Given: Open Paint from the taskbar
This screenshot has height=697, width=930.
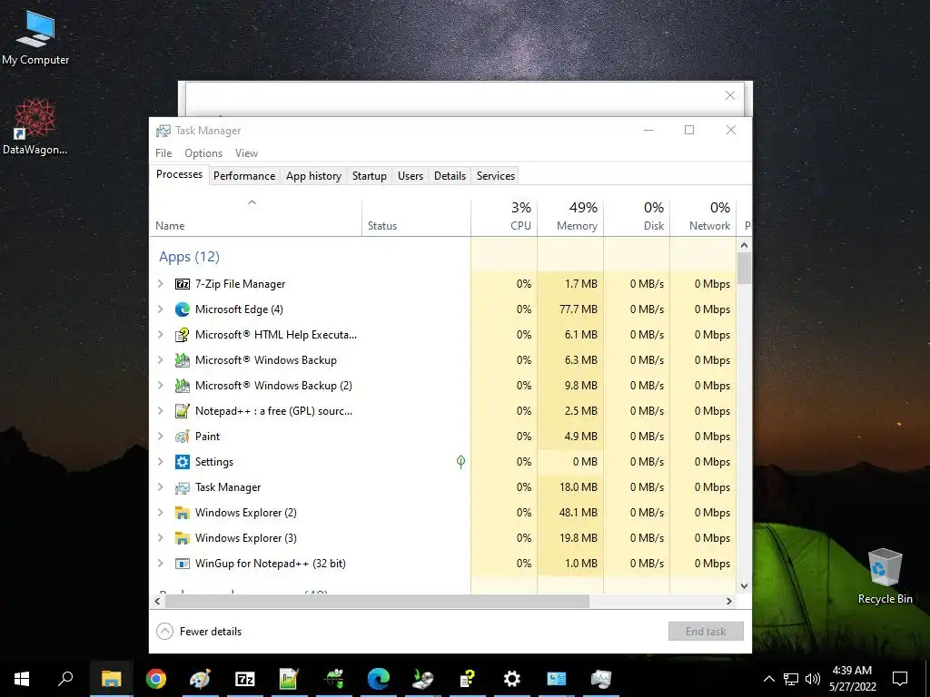Looking at the screenshot, I should 200,679.
